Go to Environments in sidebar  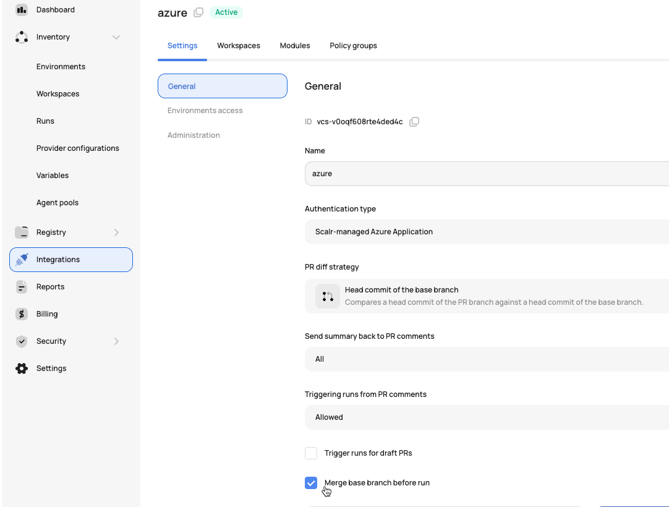pos(61,67)
